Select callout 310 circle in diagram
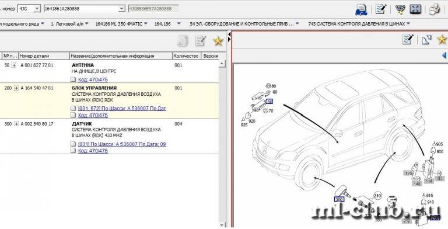 (x=378, y=196)
